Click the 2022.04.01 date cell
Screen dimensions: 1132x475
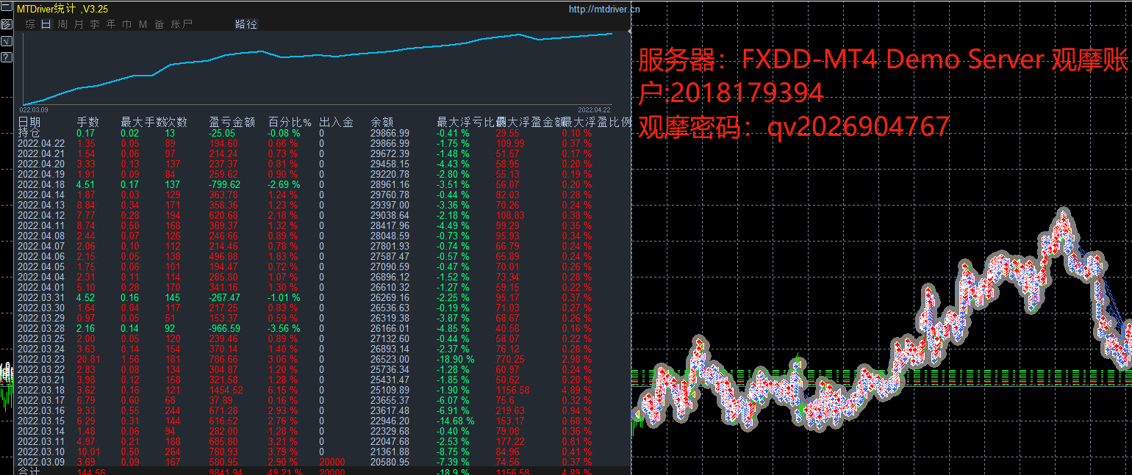[x=41, y=287]
